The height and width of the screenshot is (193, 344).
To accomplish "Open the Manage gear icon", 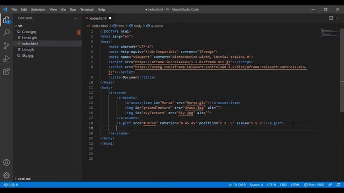I will pos(6,175).
